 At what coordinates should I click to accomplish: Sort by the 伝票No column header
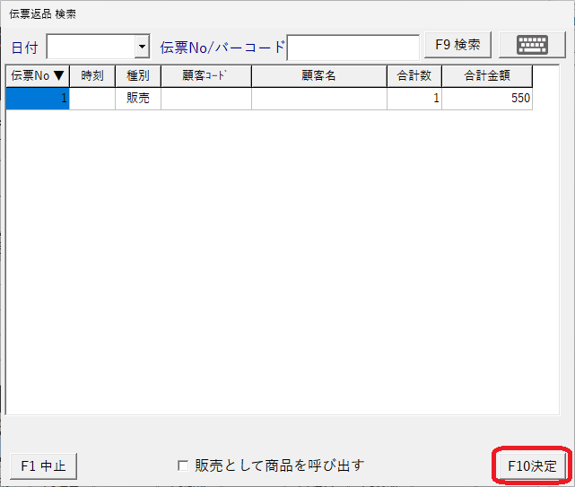coord(38,76)
